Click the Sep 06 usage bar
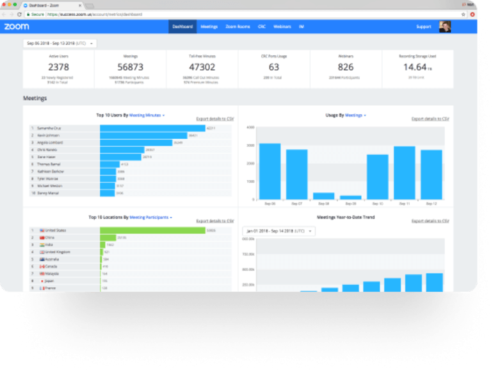This screenshot has height=370, width=493. click(x=270, y=172)
